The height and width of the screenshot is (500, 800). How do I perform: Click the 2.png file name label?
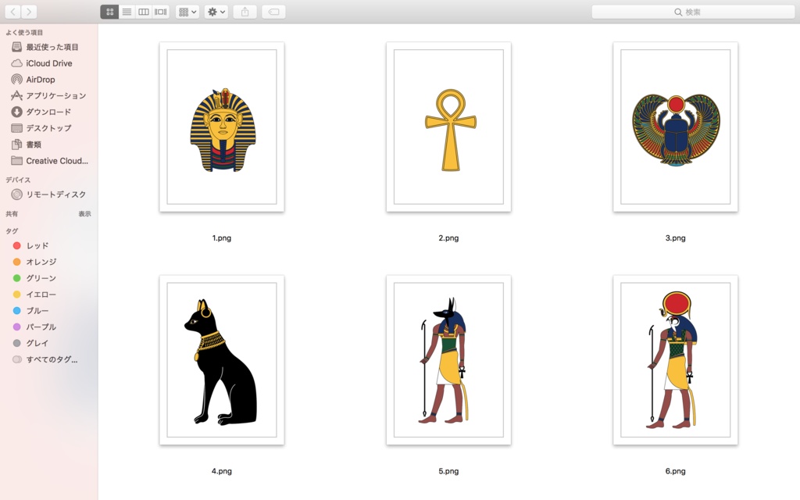448,238
